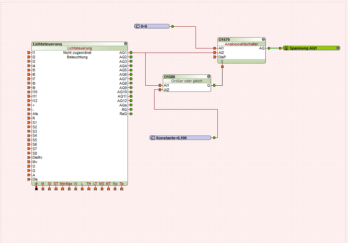This screenshot has height=243, width=348.
Task: Click the AQs output connector
Action: point(131,105)
